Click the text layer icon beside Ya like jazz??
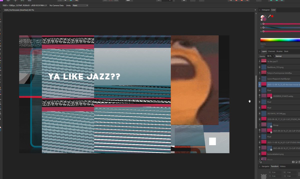The width and height of the screenshot is (300, 179). [x=259, y=61]
